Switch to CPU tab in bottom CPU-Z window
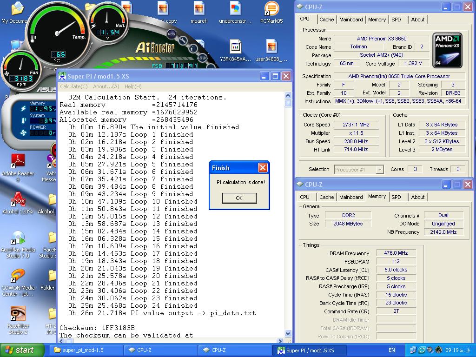 point(305,197)
